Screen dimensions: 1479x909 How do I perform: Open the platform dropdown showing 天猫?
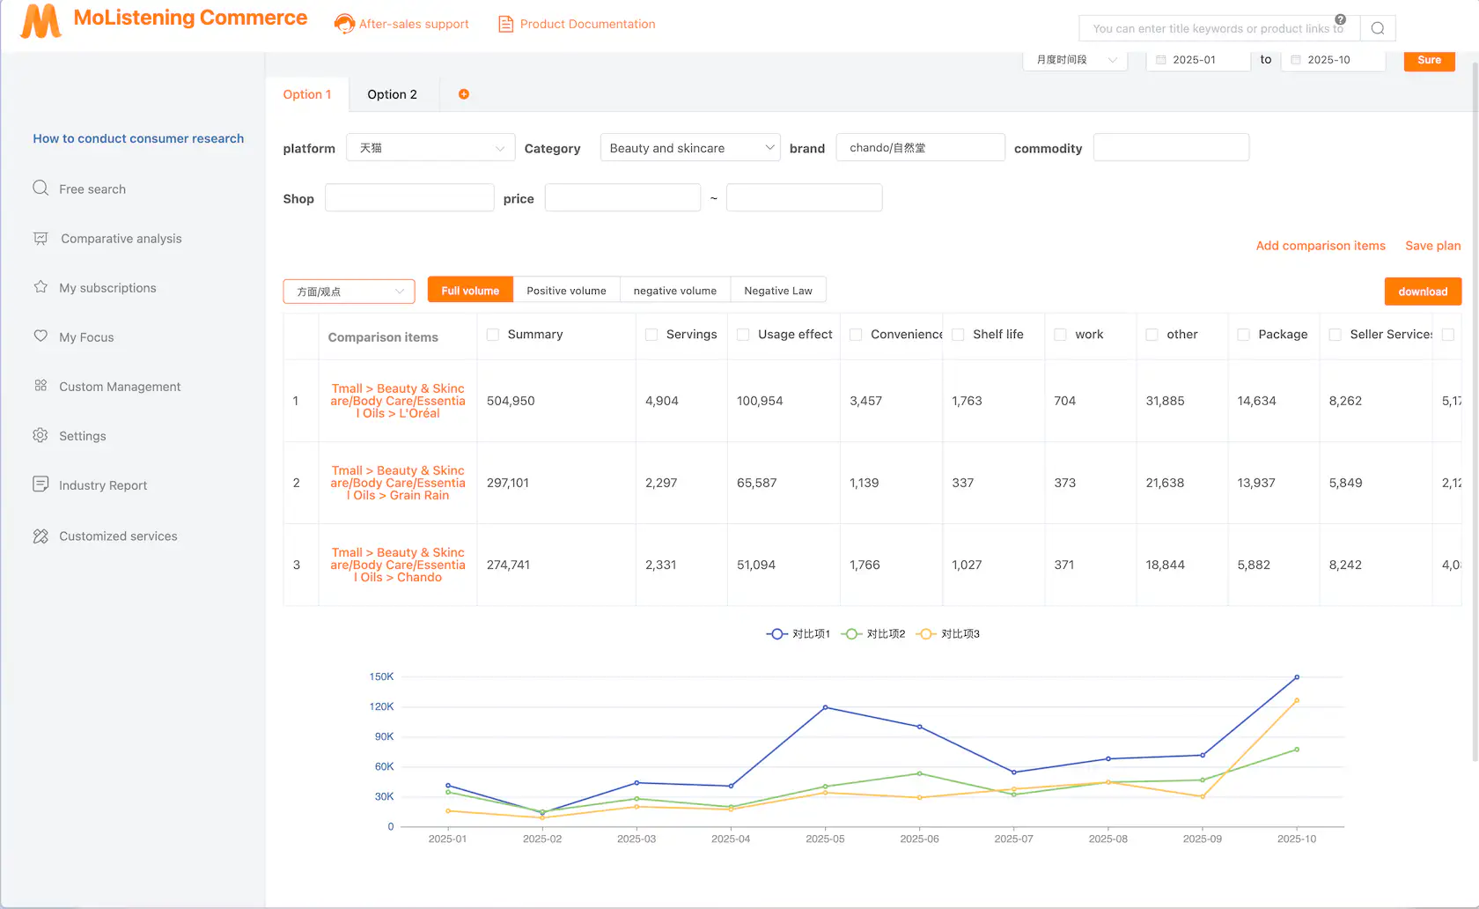click(430, 147)
